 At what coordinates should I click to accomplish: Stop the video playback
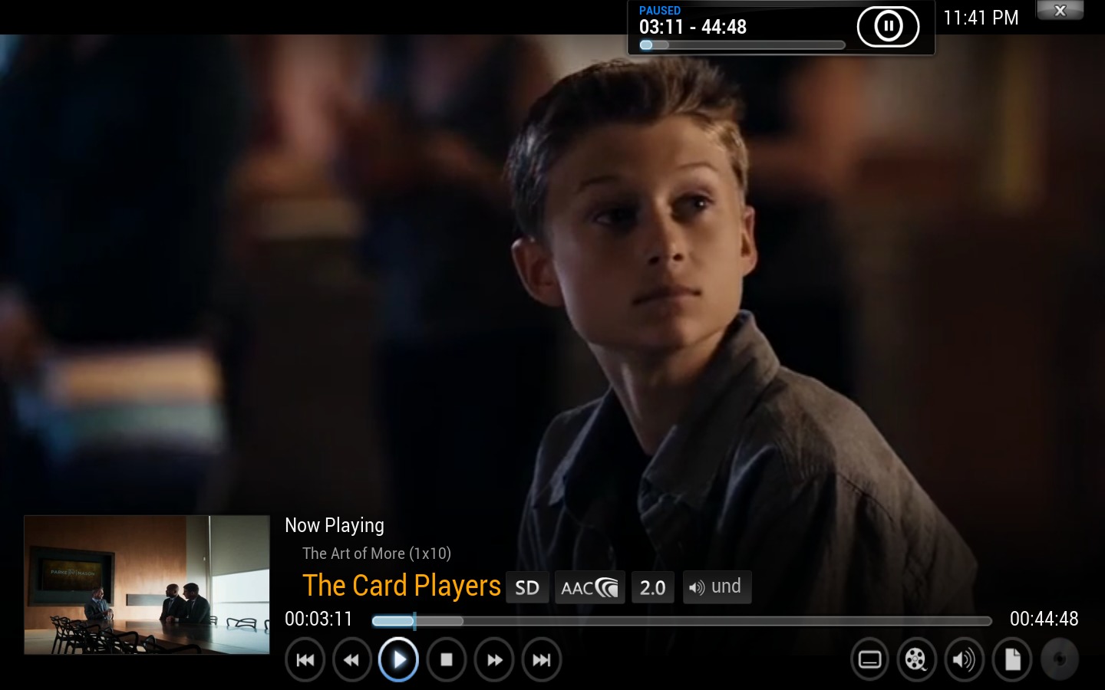tap(446, 659)
